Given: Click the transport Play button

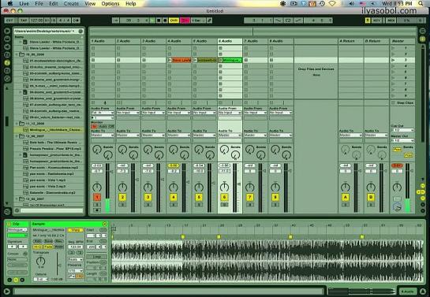Looking at the screenshot, I should 152,20.
